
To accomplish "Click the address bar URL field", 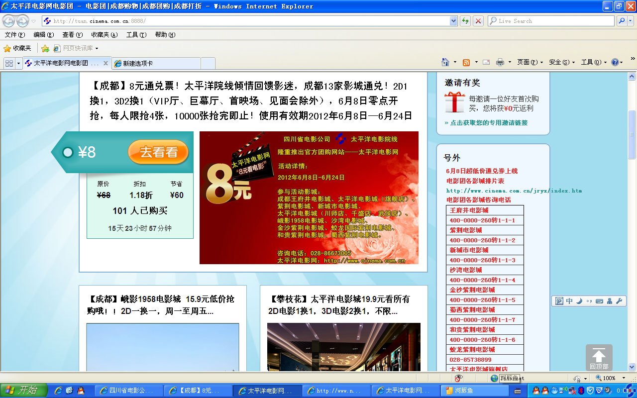I will (x=246, y=21).
